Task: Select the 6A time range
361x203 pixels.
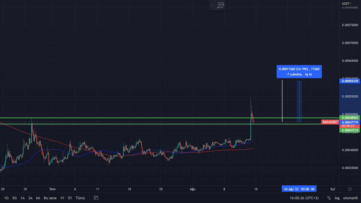Action: coord(38,198)
